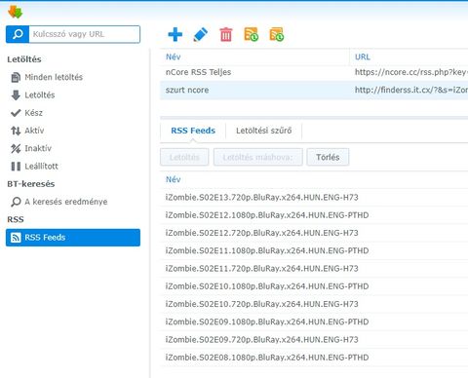Viewport: 468px width, 378px height.
Task: Select iZombie.S02E11.1080p PTHD item
Action: tap(314, 250)
